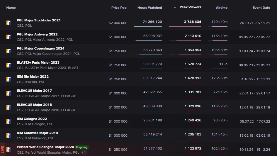Sort table by Name column header
Image resolution: width=277 pixels, height=156 pixels.
pos(11,8)
